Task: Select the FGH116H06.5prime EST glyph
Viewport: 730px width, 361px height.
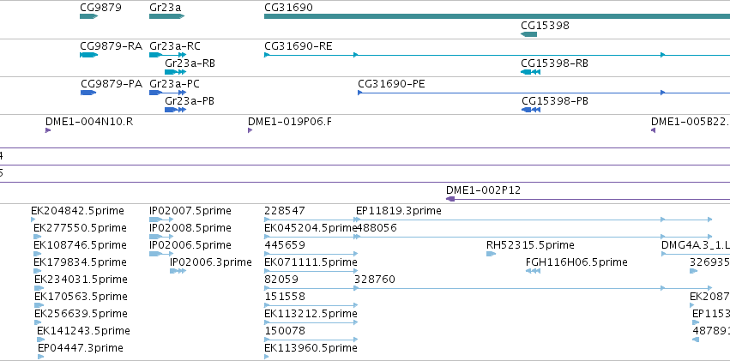Action: (533, 271)
